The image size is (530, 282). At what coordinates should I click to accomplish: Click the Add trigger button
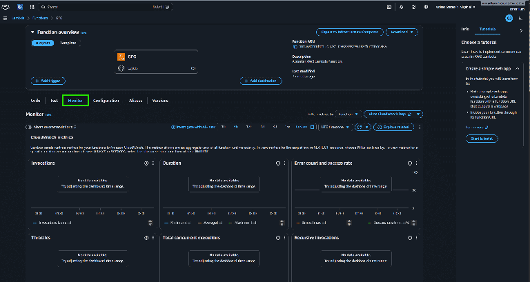[48, 81]
